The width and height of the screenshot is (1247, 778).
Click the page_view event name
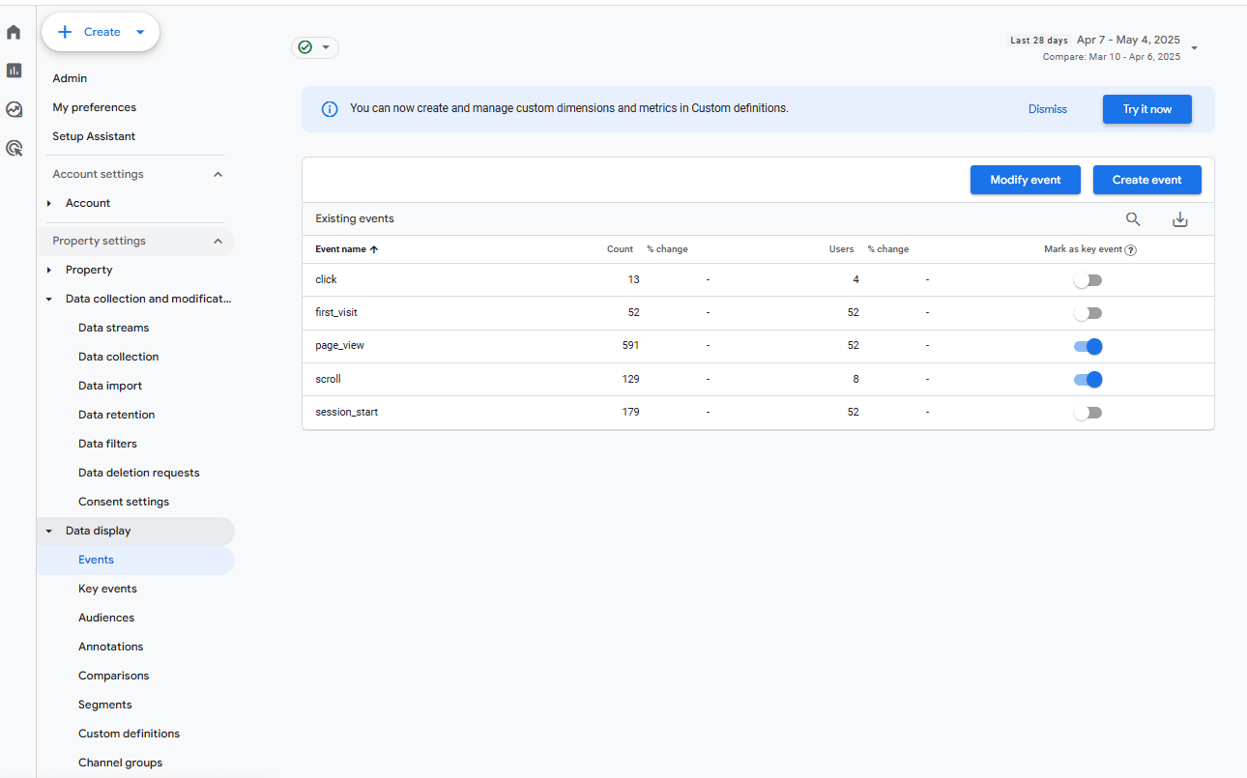pos(339,345)
